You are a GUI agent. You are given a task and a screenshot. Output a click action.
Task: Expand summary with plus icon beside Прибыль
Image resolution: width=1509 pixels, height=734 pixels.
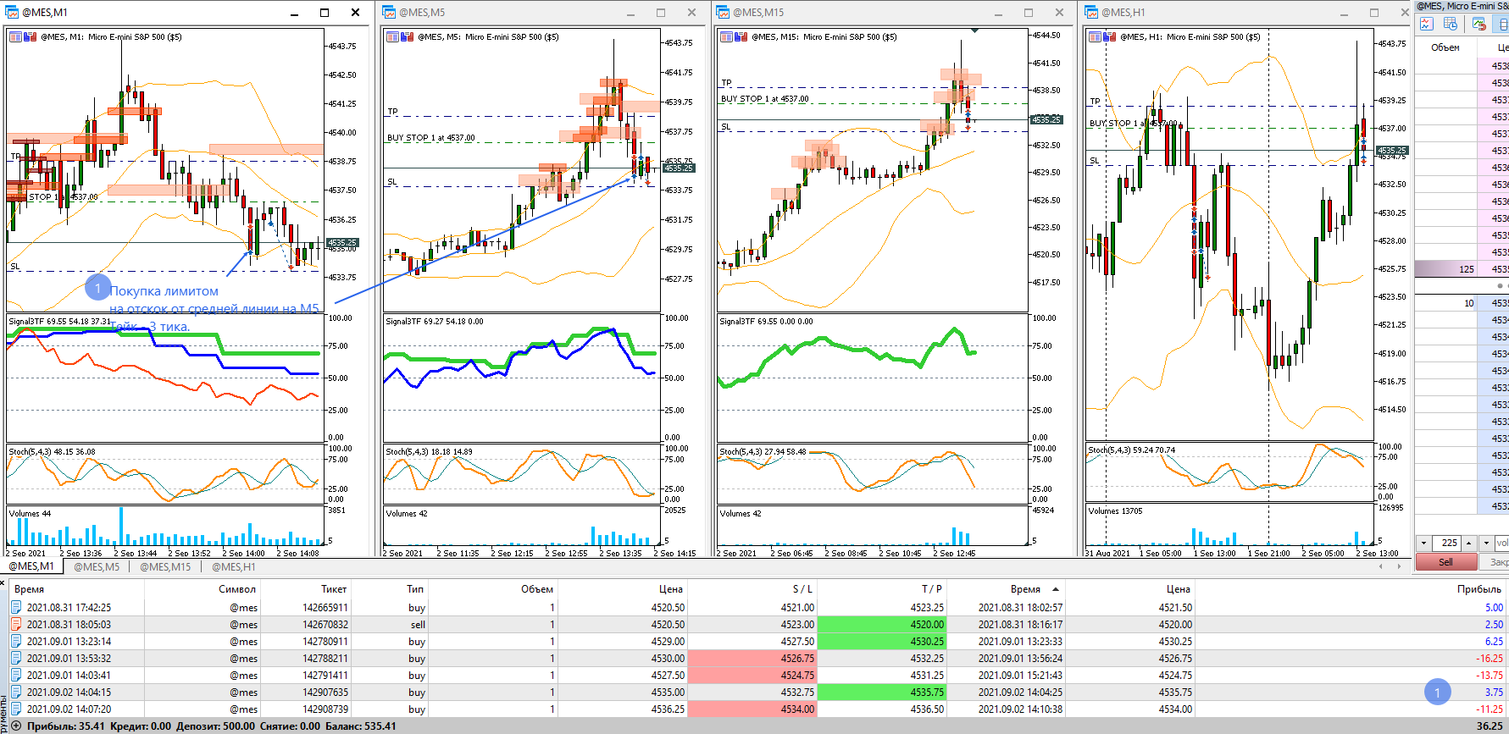coord(15,726)
